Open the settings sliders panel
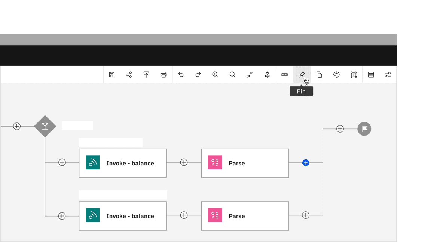Viewport: 431px width, 242px height. click(x=388, y=75)
